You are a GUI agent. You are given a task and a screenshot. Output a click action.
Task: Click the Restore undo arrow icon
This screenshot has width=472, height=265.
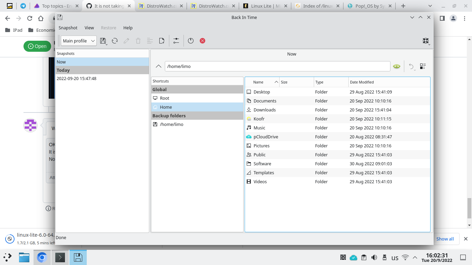tap(411, 66)
